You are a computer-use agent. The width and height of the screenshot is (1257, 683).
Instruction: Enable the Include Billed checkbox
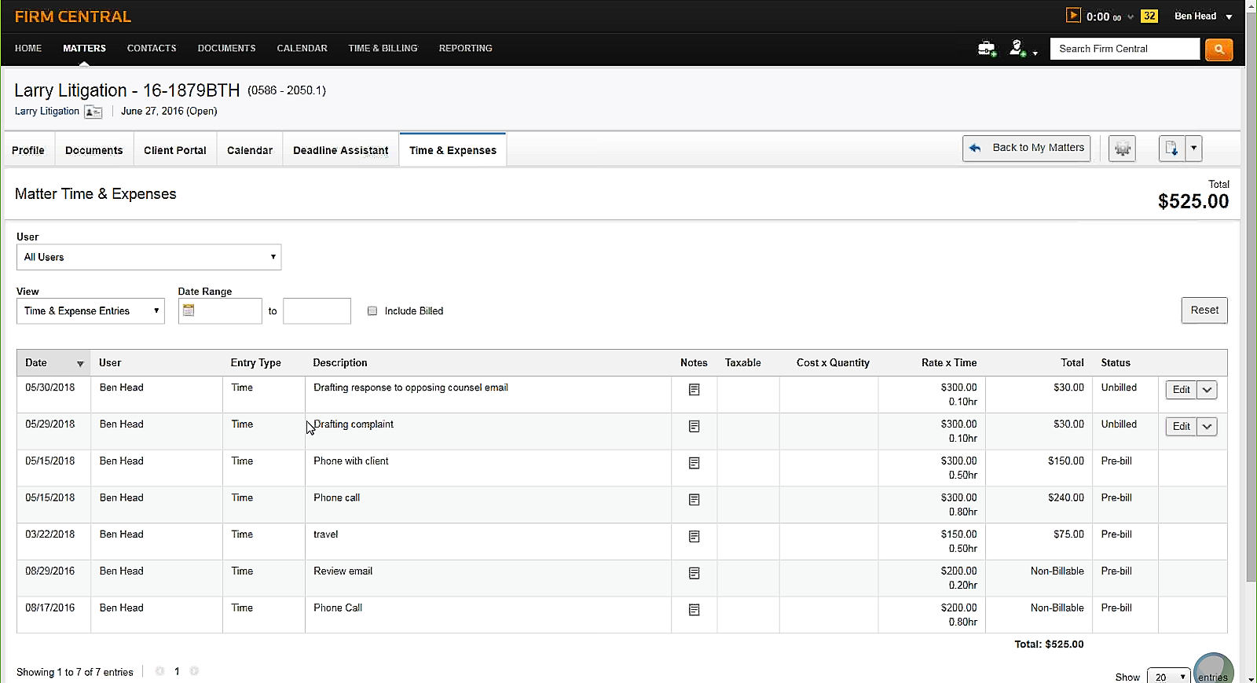(x=372, y=311)
